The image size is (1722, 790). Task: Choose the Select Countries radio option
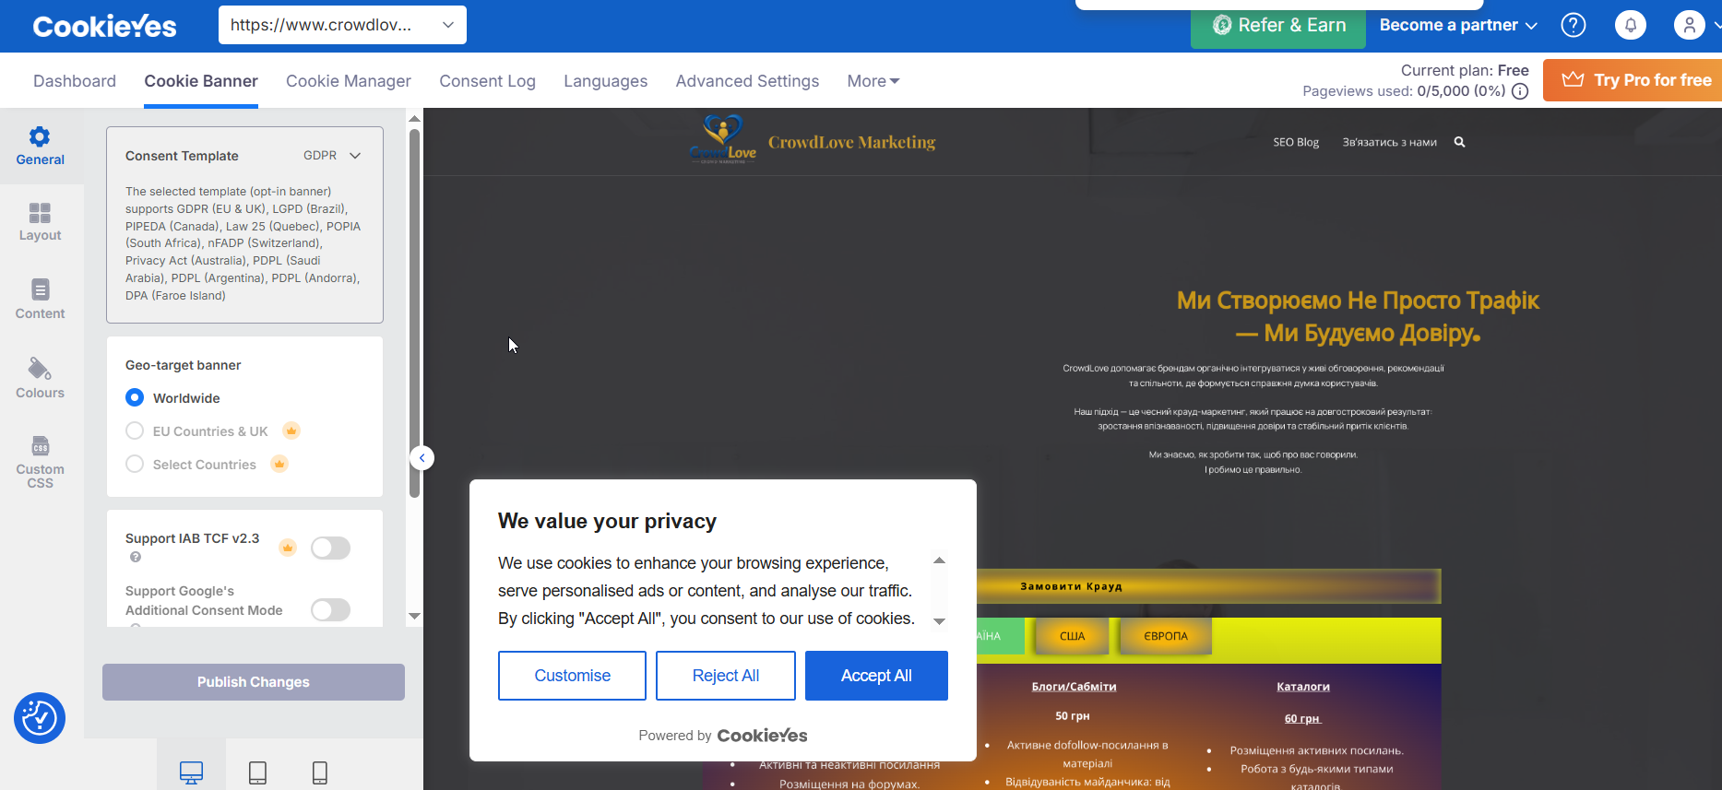135,464
